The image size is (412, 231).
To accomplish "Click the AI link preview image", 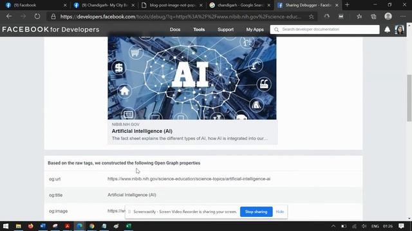I will 192,78.
